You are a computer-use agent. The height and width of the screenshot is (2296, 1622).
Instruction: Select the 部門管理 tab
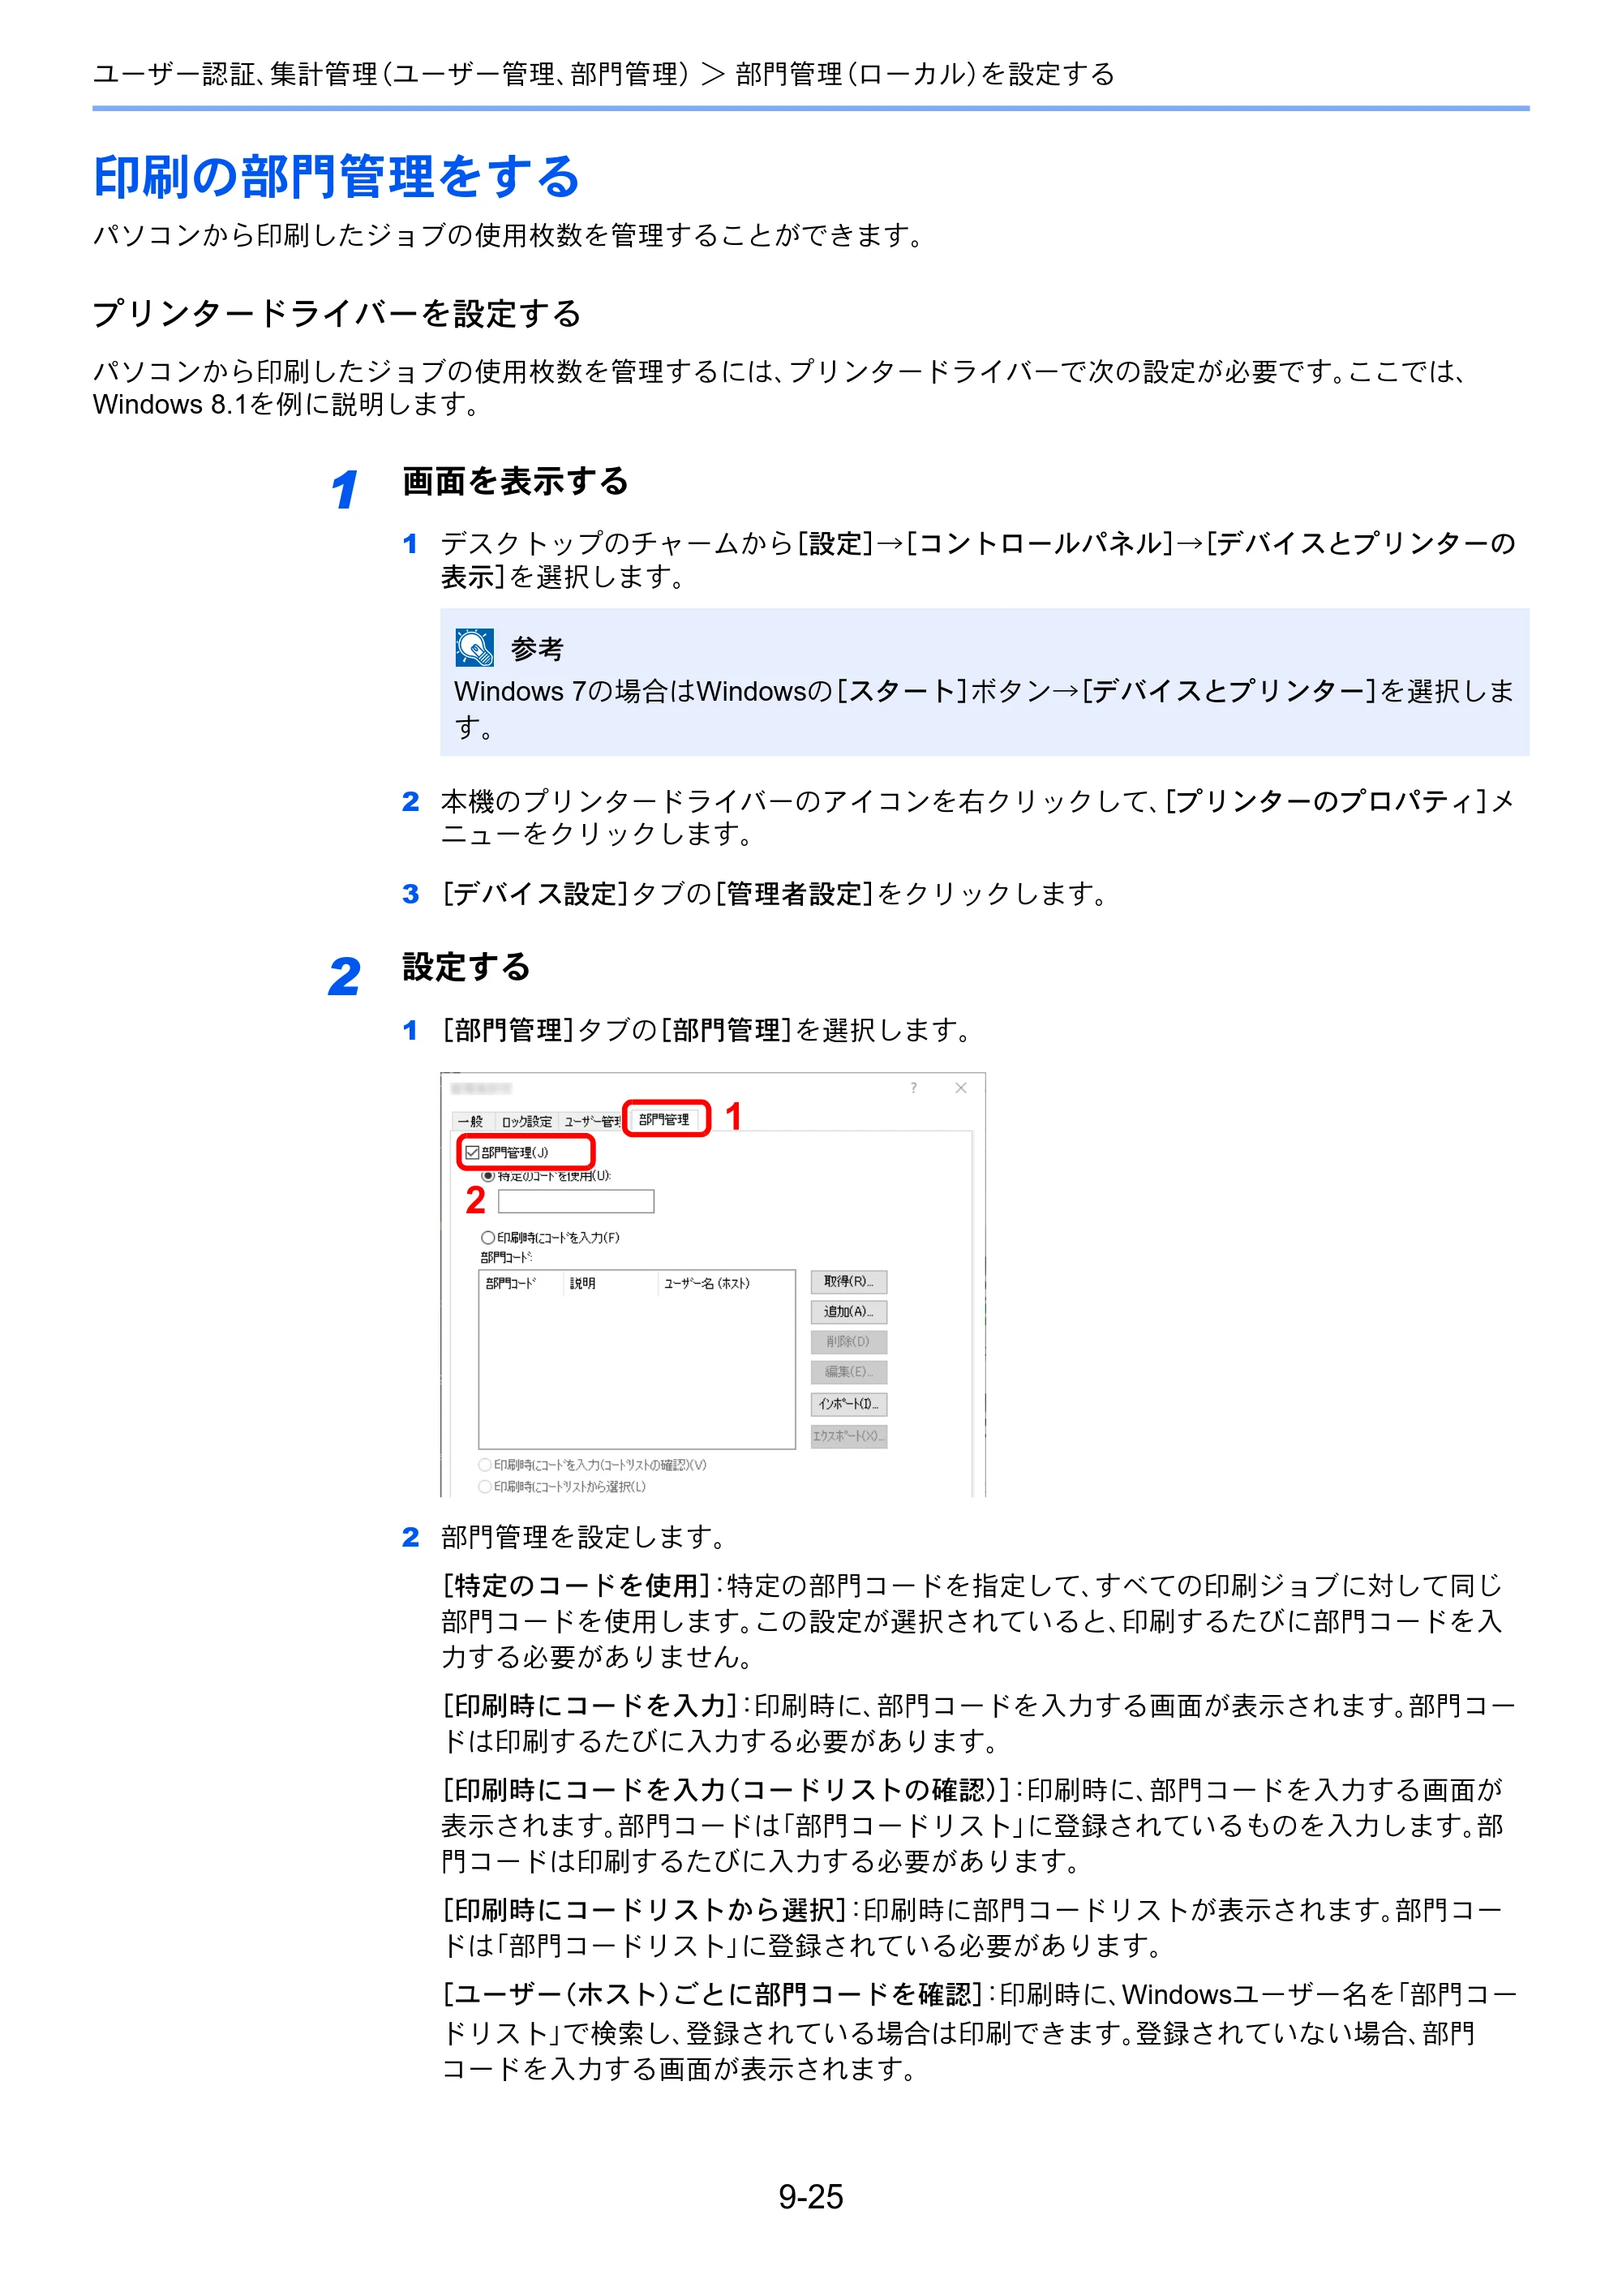pos(665,1119)
